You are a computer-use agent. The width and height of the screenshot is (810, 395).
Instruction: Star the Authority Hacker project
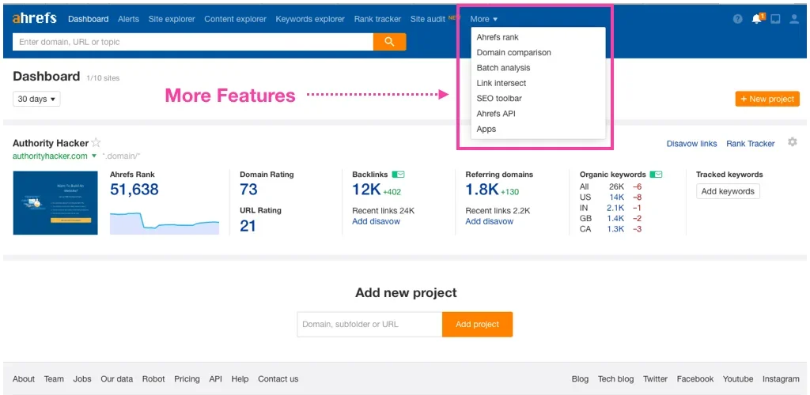[96, 143]
